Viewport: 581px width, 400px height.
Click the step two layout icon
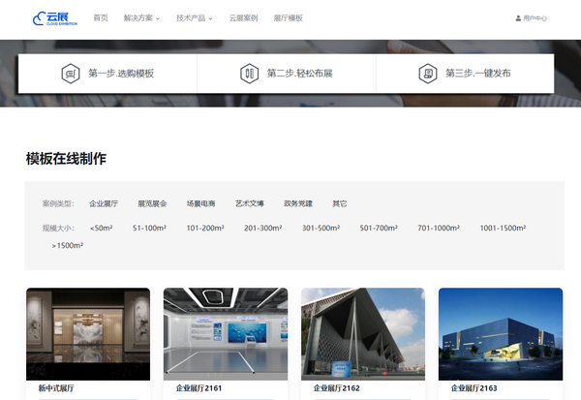[x=249, y=74]
